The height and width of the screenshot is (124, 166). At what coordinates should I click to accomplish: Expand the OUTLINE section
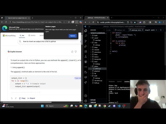(x=98, y=100)
